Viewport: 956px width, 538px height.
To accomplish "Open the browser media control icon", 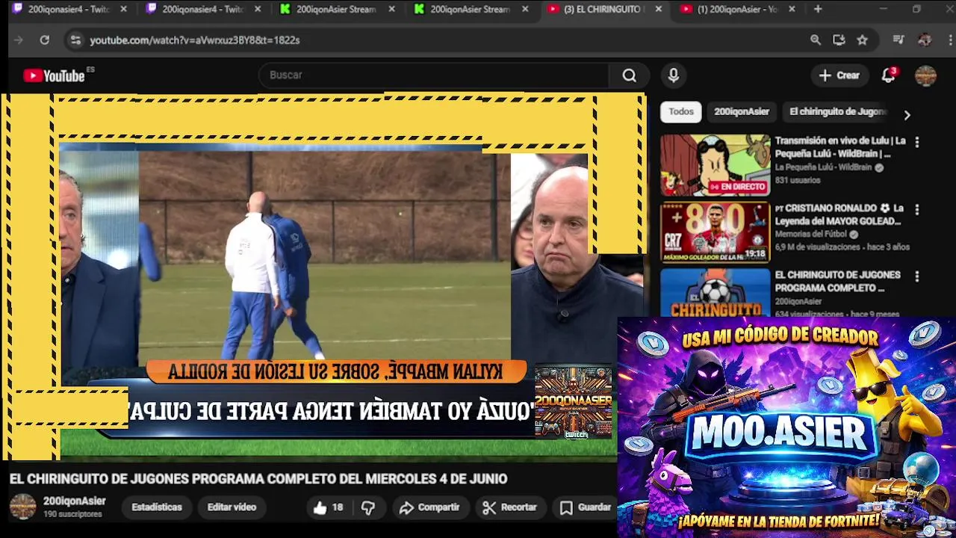I will coord(898,40).
